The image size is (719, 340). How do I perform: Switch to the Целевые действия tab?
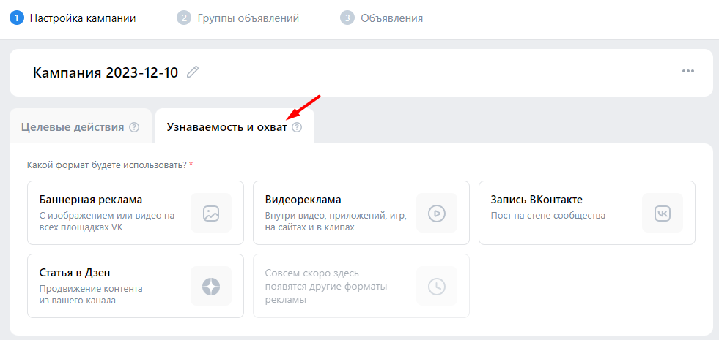[x=80, y=126]
